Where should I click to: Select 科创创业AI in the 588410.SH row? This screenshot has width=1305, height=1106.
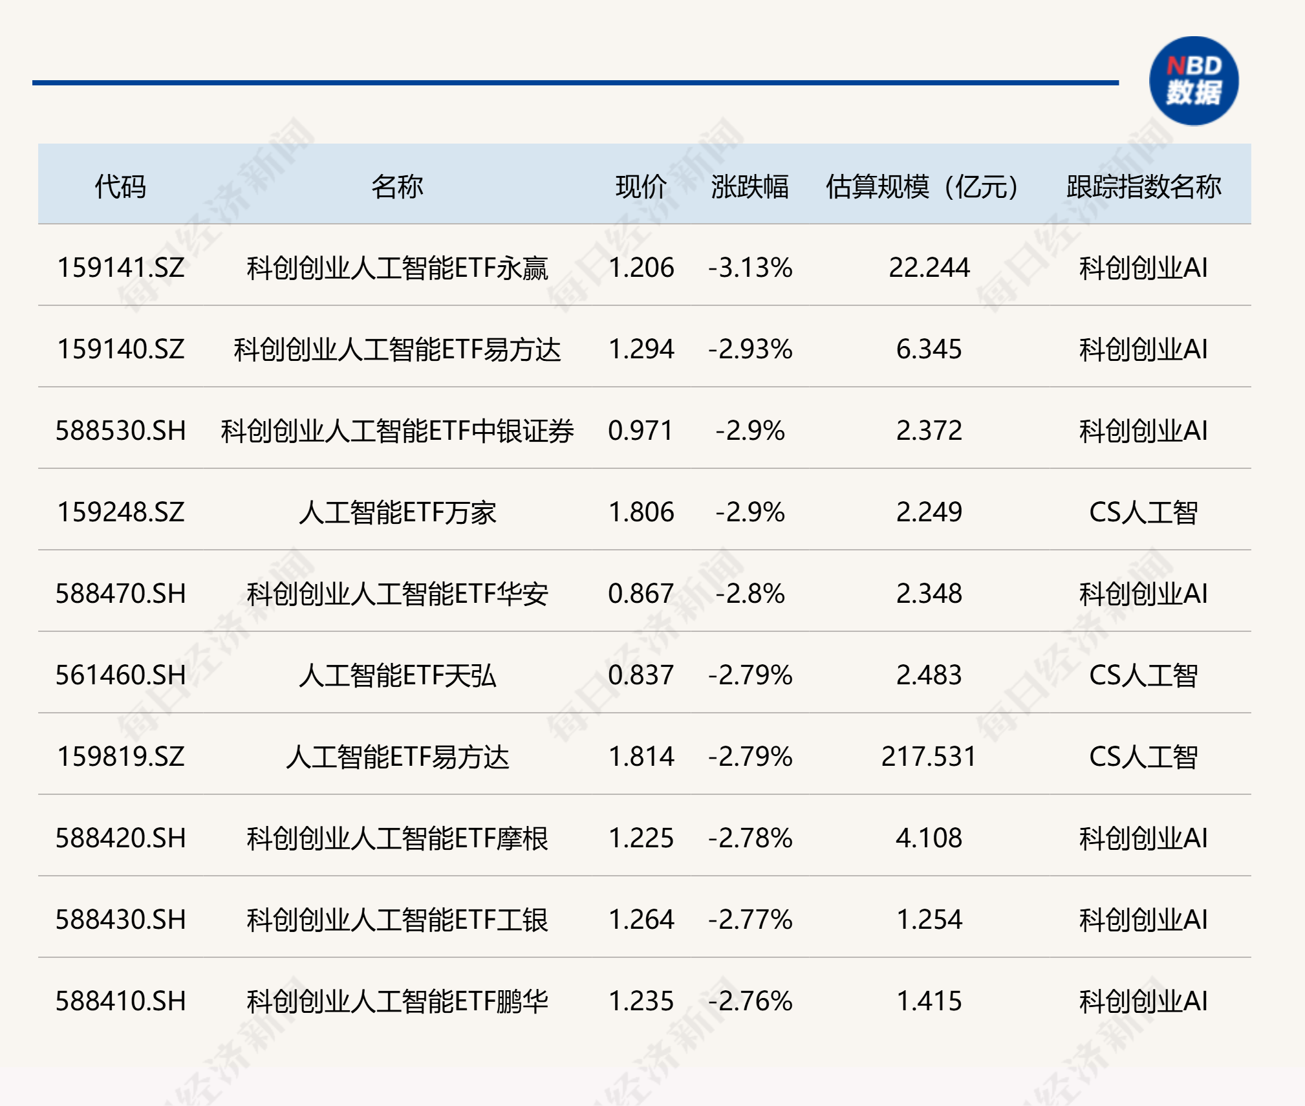[x=1143, y=1001]
